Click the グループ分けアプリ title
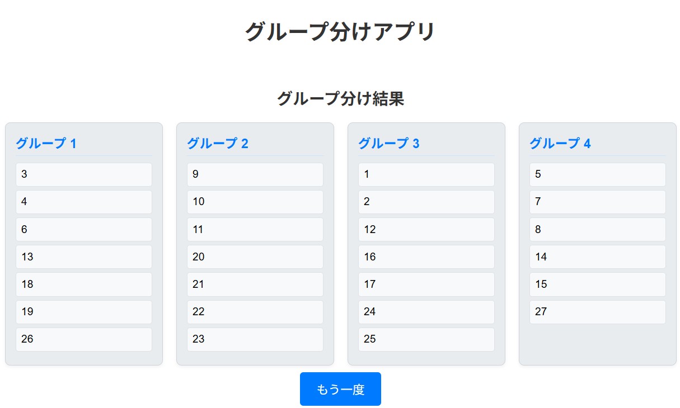This screenshot has width=680, height=408. click(x=340, y=32)
